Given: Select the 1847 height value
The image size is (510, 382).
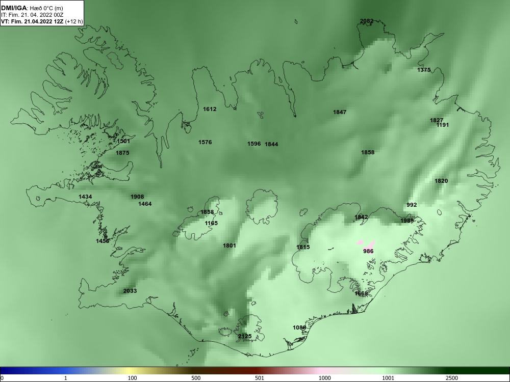Looking at the screenshot, I should [340, 112].
